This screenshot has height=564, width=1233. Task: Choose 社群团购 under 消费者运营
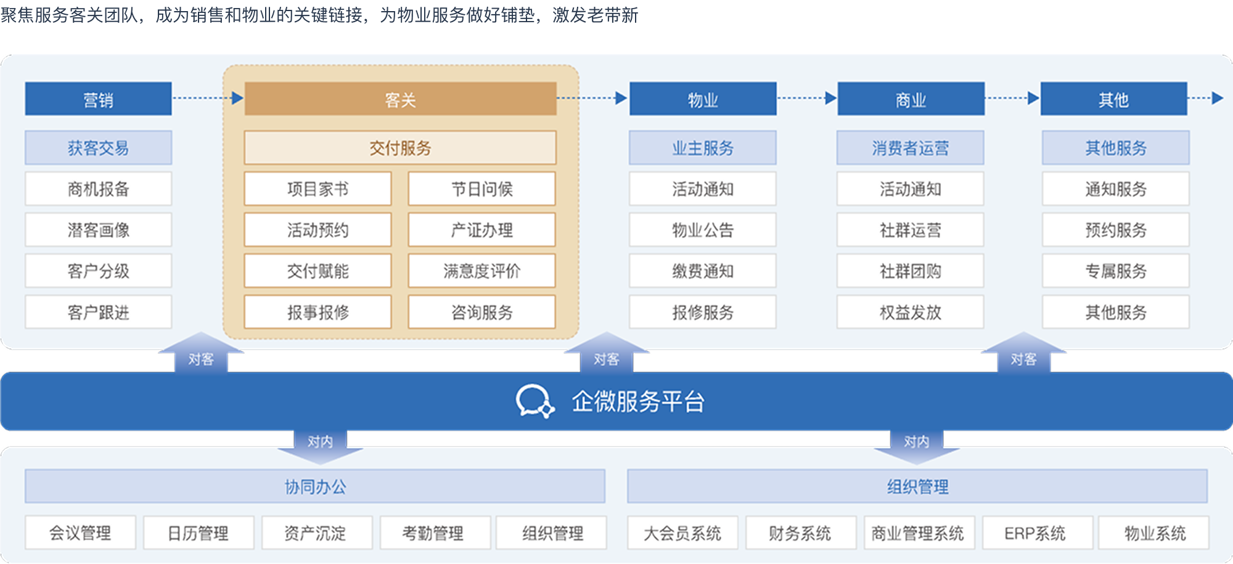[910, 271]
